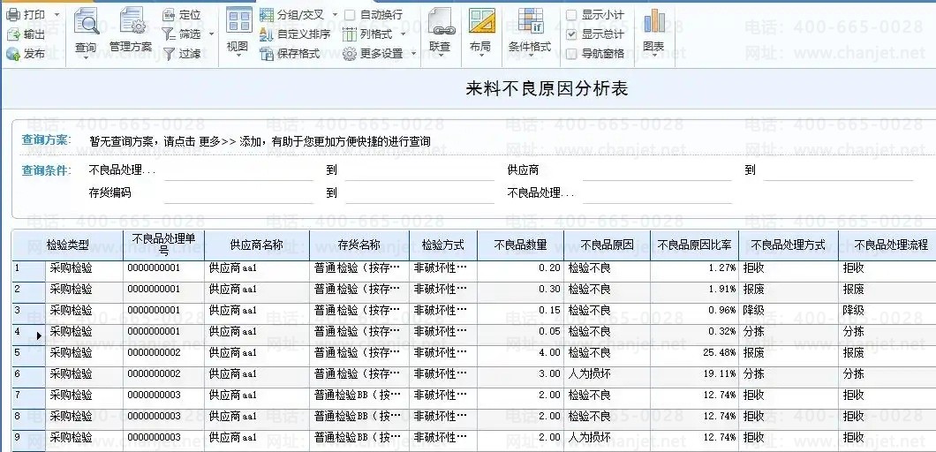Expand the More Settings (更多设置) dropdown
This screenshot has width=936, height=452.
coord(411,54)
